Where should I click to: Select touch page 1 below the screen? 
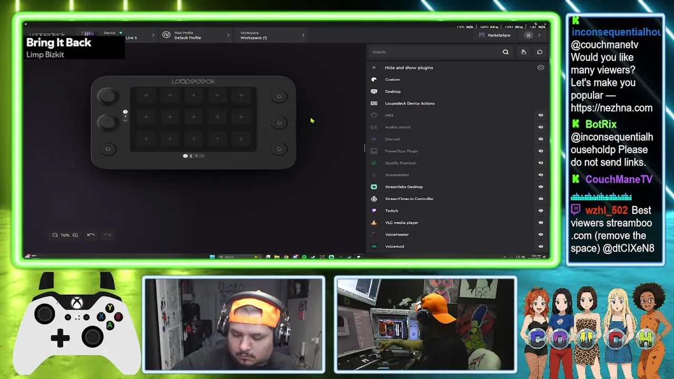click(185, 156)
